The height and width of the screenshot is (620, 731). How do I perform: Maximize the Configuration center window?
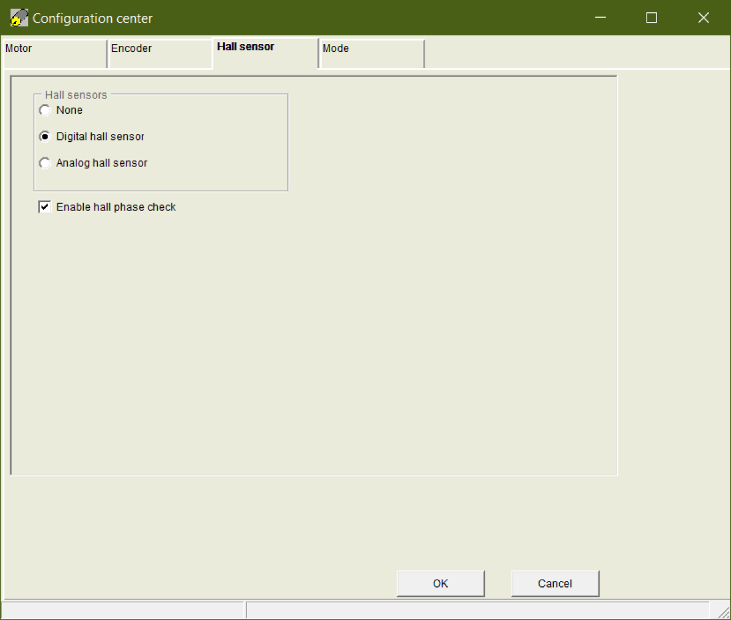tap(652, 18)
